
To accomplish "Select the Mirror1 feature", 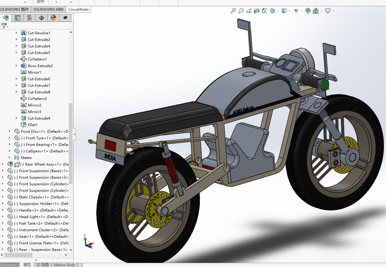I will tap(34, 72).
